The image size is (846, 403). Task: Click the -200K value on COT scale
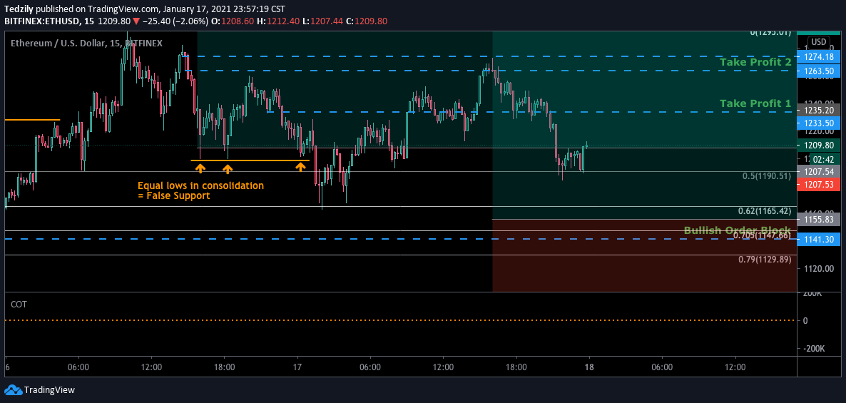(814, 349)
